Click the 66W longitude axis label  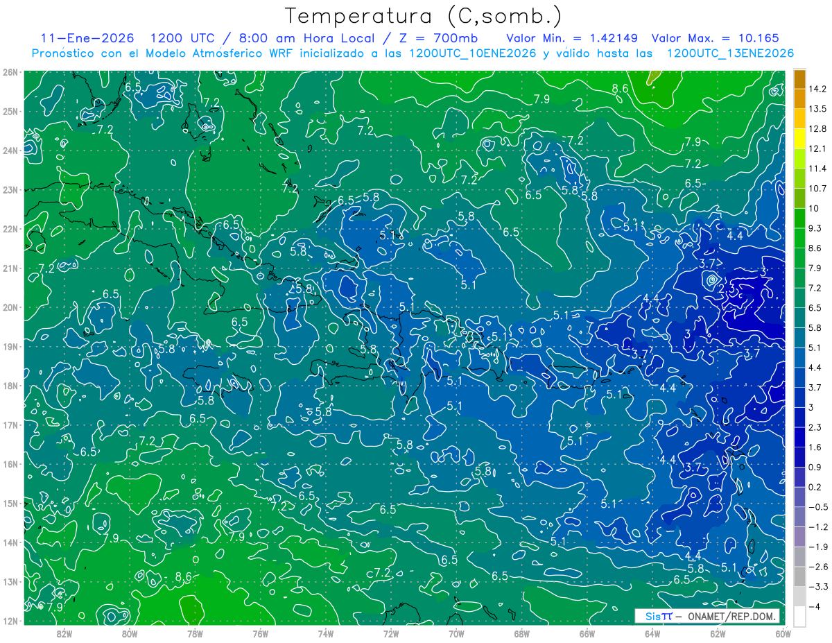[587, 633]
